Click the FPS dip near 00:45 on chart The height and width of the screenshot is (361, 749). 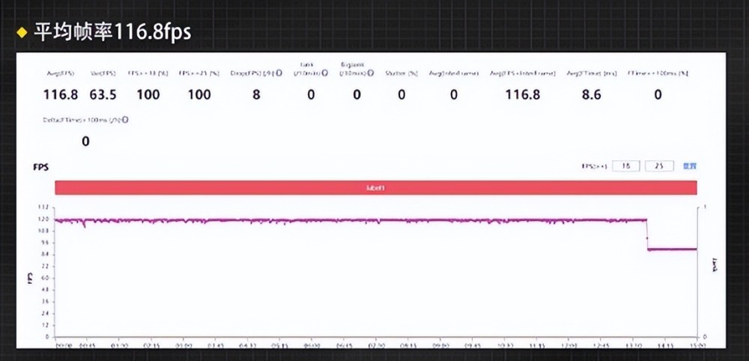tap(84, 225)
